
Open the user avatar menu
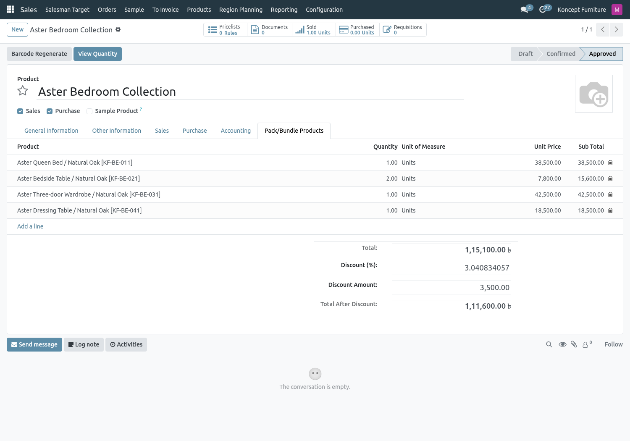[617, 10]
